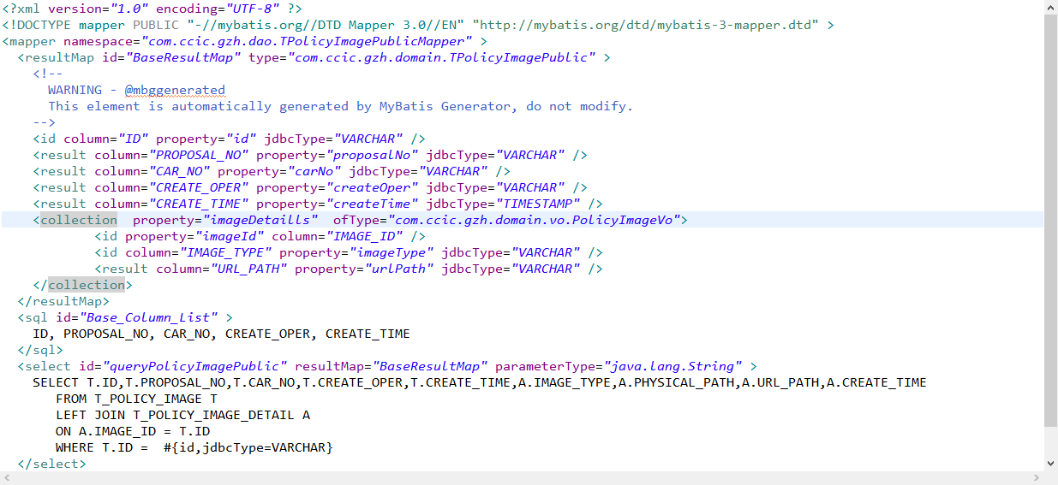The height and width of the screenshot is (485, 1058).
Task: Click the "do not modify" comment line
Action: 340,106
